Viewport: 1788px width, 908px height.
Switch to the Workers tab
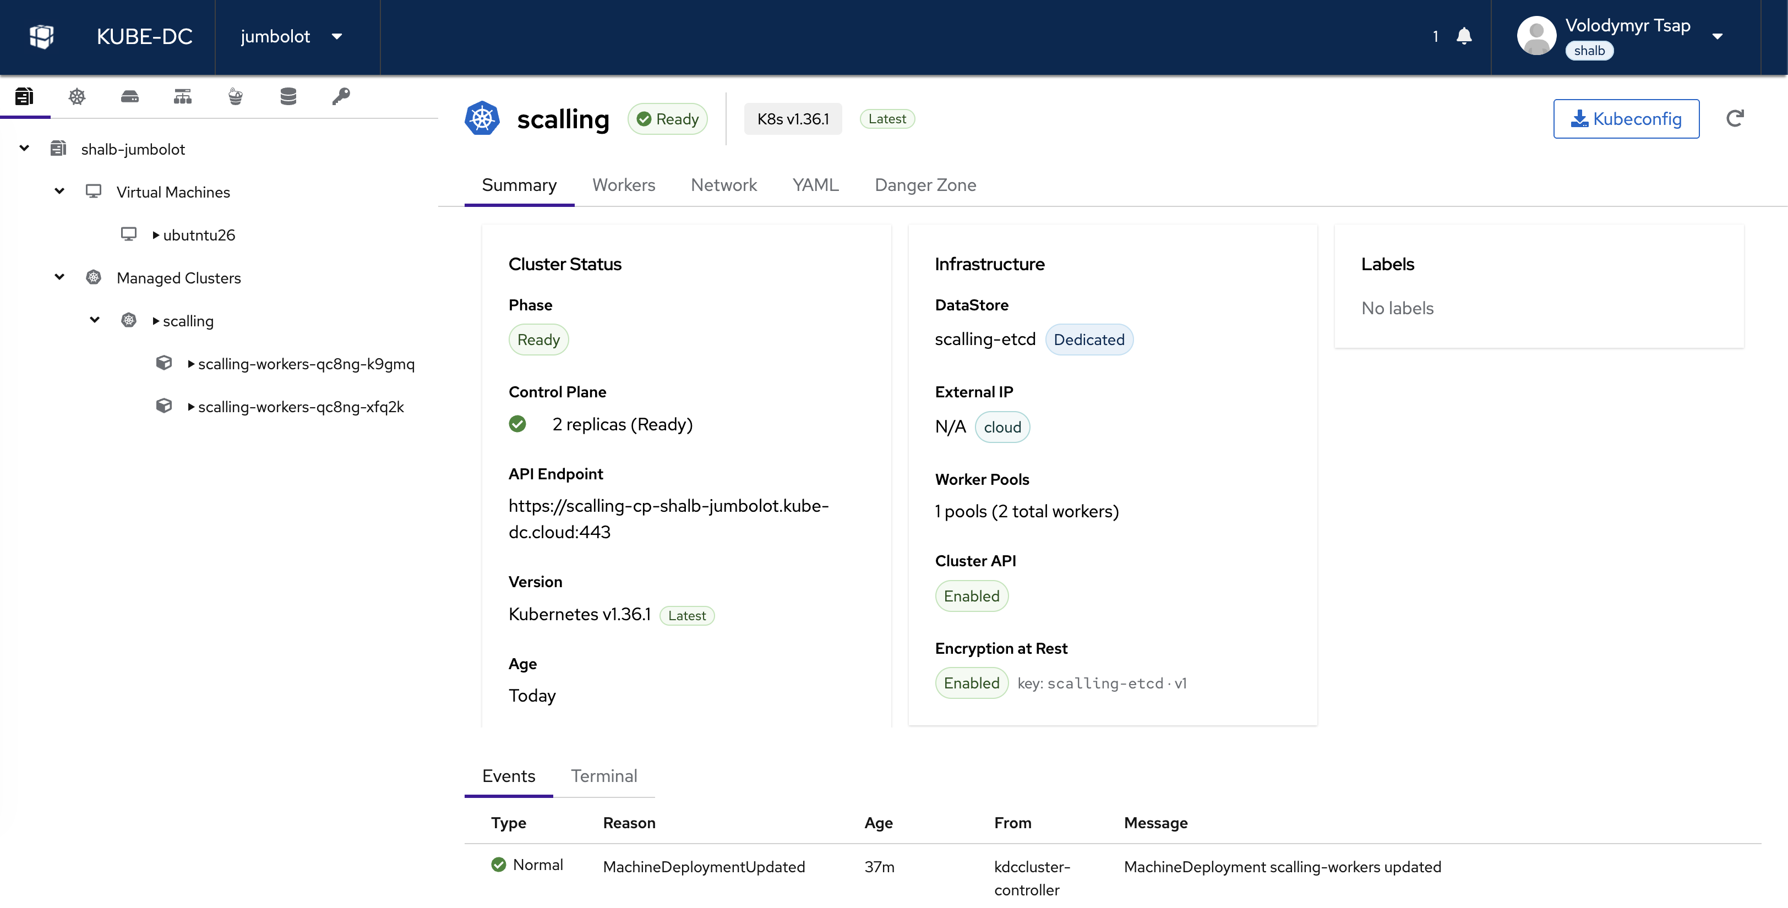click(x=623, y=185)
